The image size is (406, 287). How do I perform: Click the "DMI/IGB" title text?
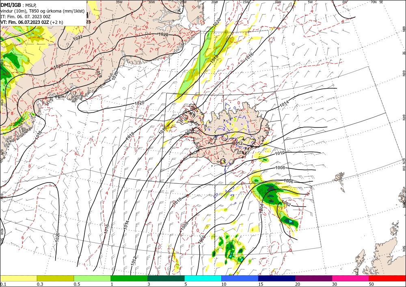pos(11,5)
